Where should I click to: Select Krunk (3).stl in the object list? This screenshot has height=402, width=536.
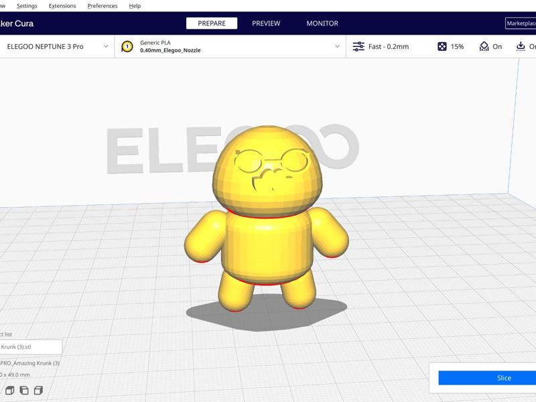pos(31,346)
